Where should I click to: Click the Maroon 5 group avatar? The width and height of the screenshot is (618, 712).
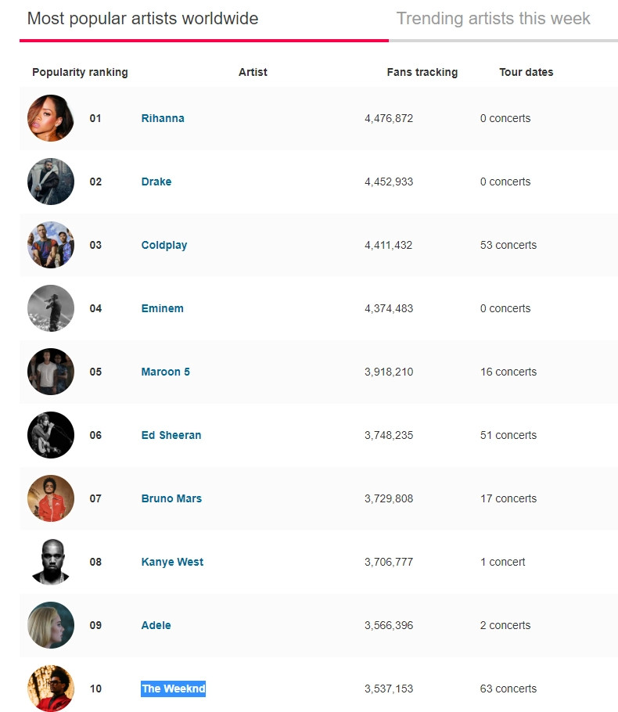tap(51, 372)
